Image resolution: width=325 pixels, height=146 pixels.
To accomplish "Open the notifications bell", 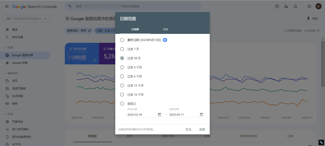I will click(295, 6).
